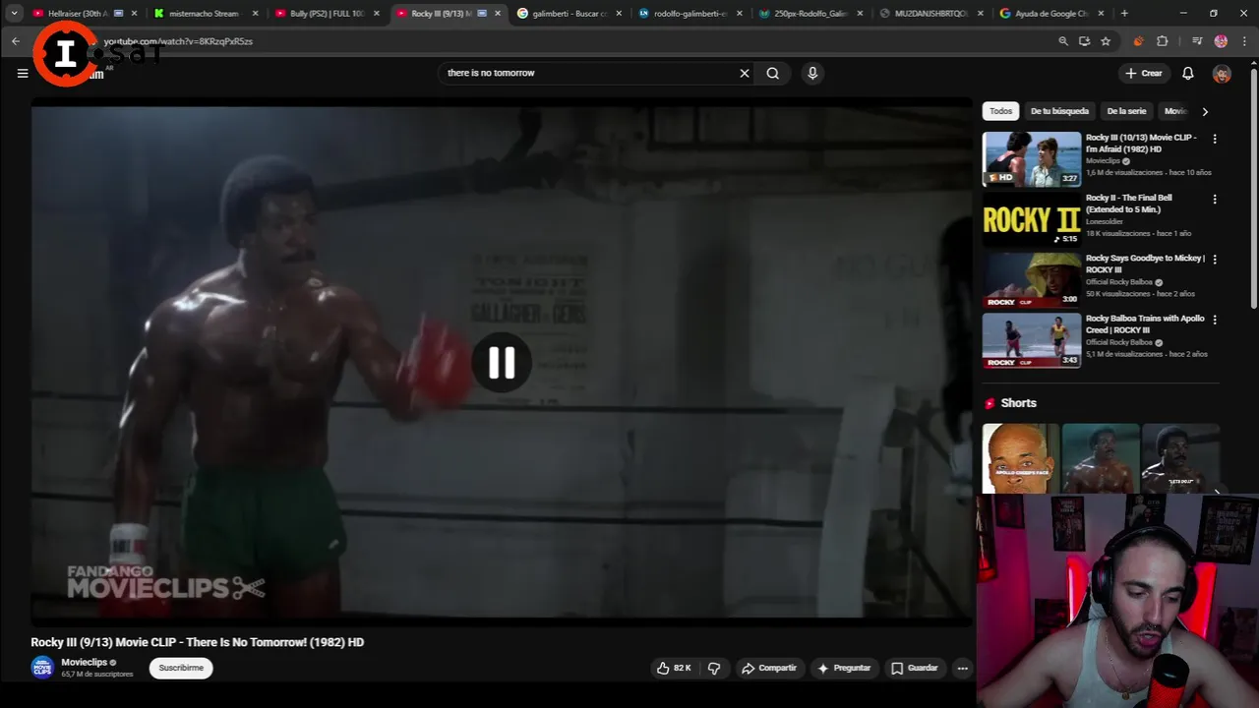
Task: Save the video with the Guardar button
Action: (x=915, y=668)
